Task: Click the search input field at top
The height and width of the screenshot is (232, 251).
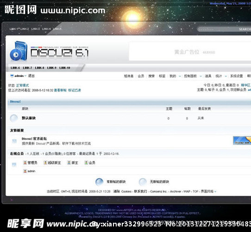Action: point(218,29)
